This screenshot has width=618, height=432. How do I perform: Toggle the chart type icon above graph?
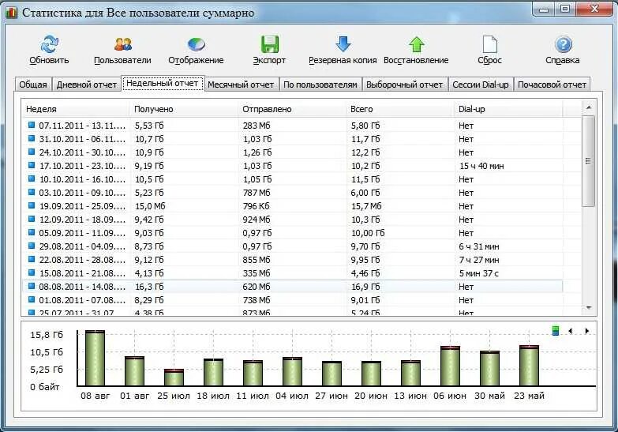tap(556, 331)
